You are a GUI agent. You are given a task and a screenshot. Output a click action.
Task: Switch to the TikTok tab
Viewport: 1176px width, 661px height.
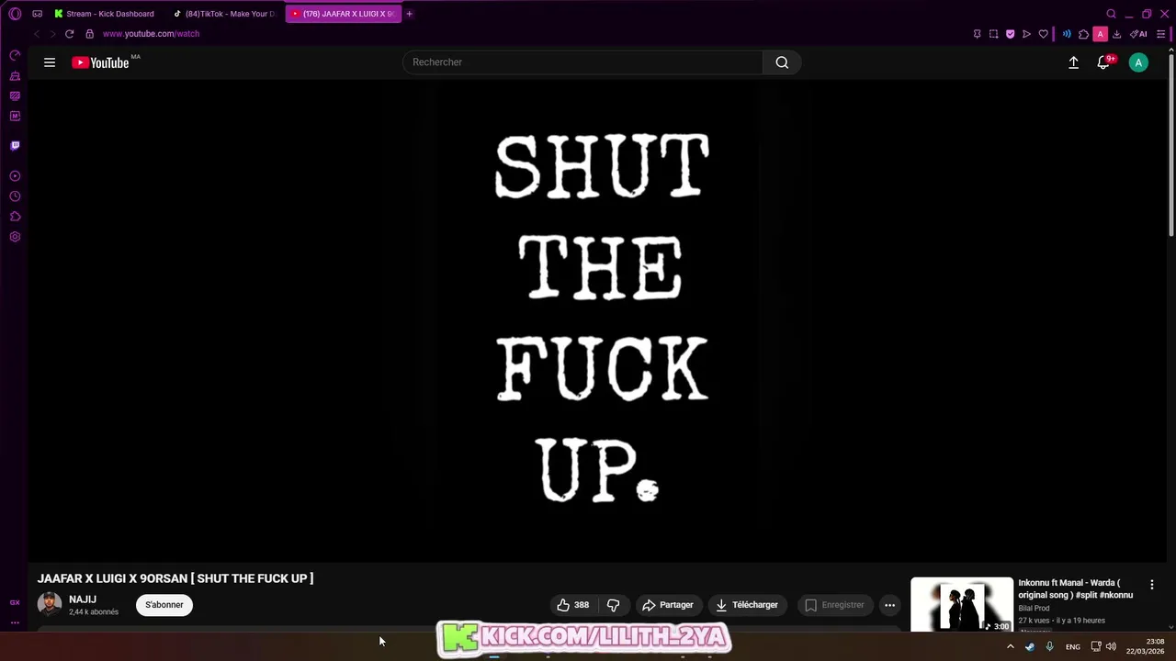point(224,14)
